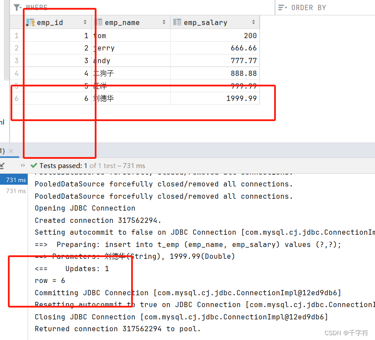Click Created connection 317562294 log line
375x340 pixels.
[x=98, y=220]
